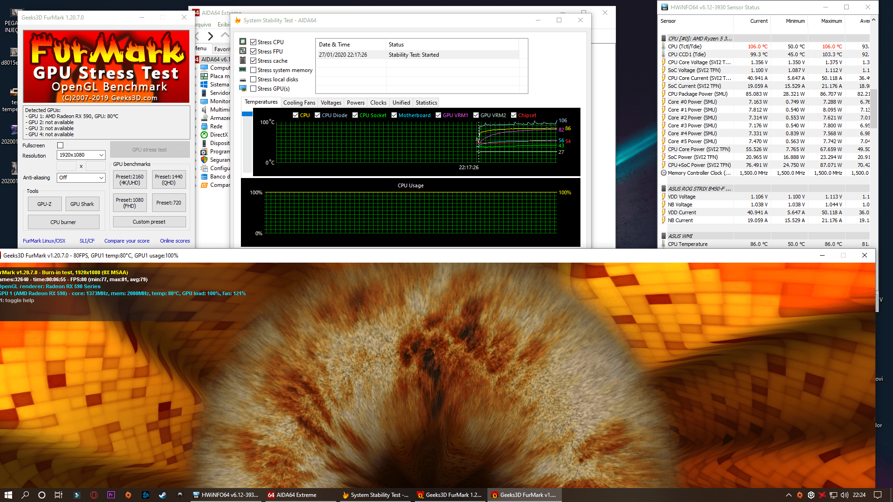Screen dimensions: 893x502
Task: Collapse ASUS WMI sensor group in HWiNFO
Action: point(664,236)
